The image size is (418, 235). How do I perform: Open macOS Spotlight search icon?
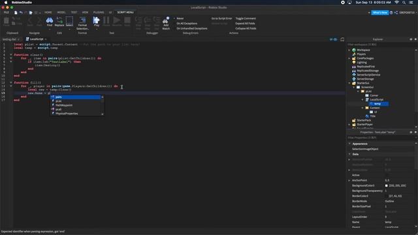pos(404,3)
